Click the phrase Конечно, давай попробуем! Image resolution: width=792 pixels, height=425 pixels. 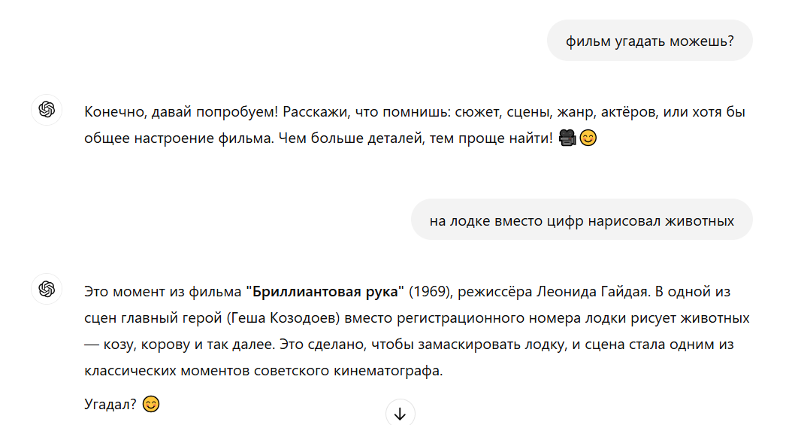coord(181,111)
